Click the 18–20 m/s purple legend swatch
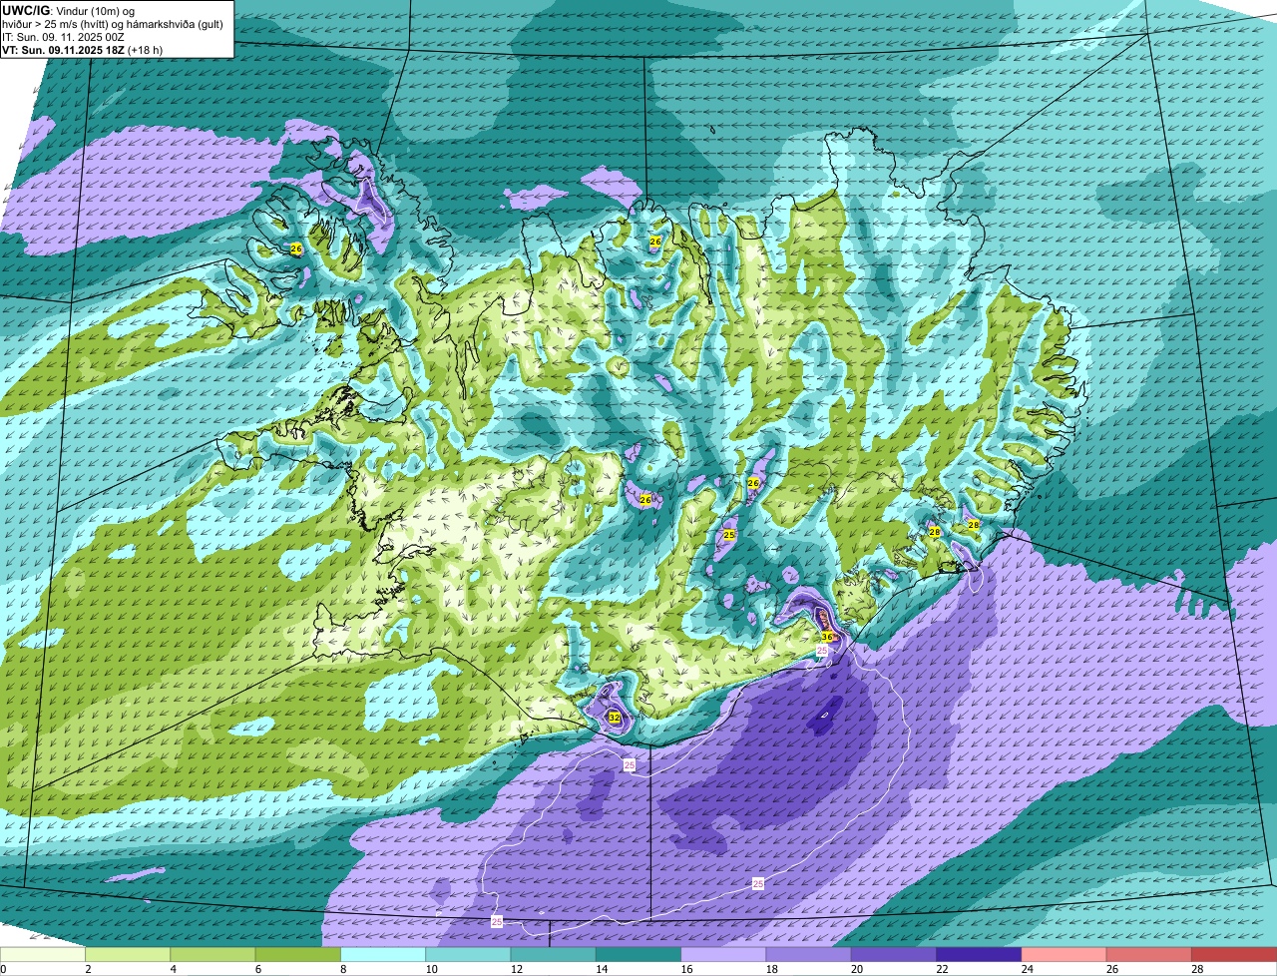Screen dimensions: 1277x976 coord(809,954)
